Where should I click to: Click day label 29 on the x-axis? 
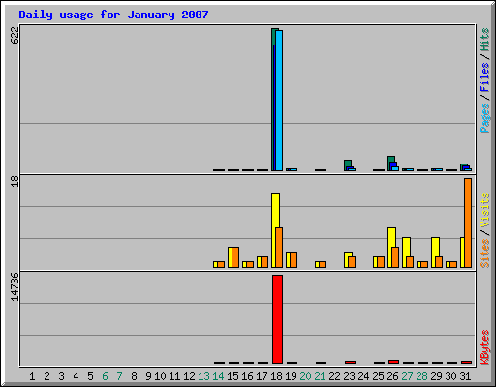pos(436,376)
